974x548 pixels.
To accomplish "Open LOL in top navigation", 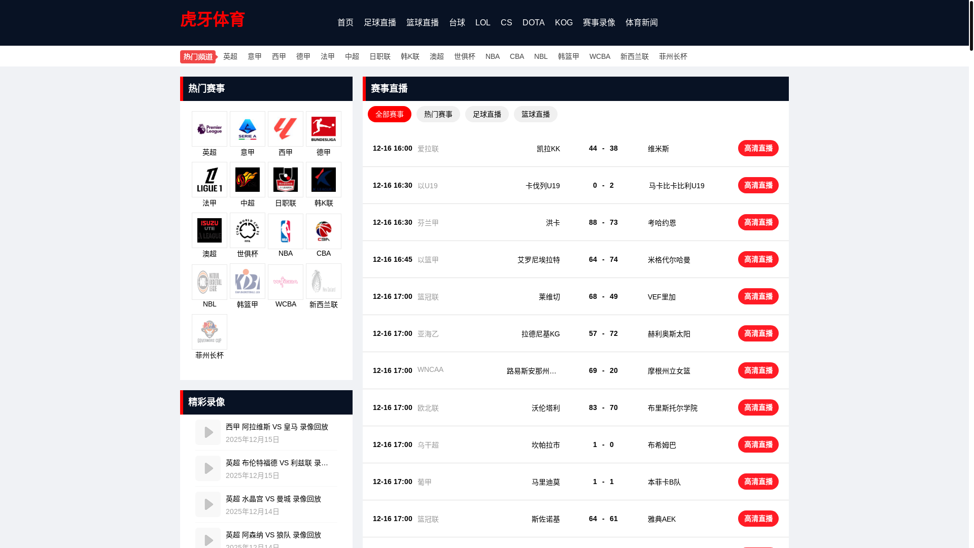I will [x=483, y=22].
